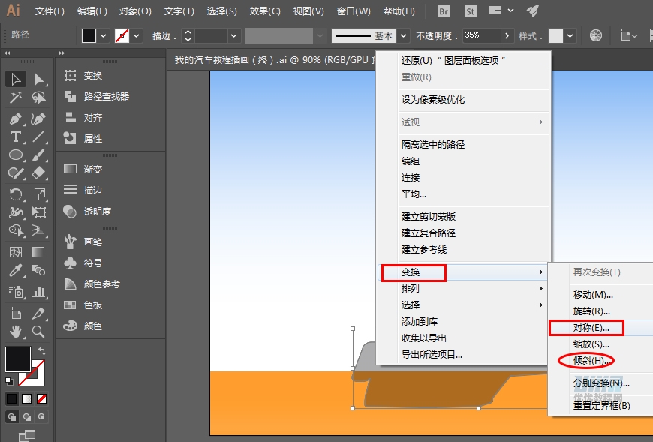Reset to default fill and stroke
653x442 pixels.
coord(9,381)
